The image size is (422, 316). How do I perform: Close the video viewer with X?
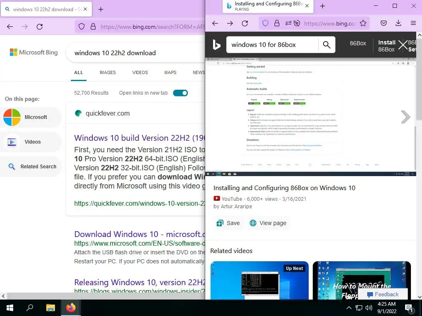[x=403, y=45]
